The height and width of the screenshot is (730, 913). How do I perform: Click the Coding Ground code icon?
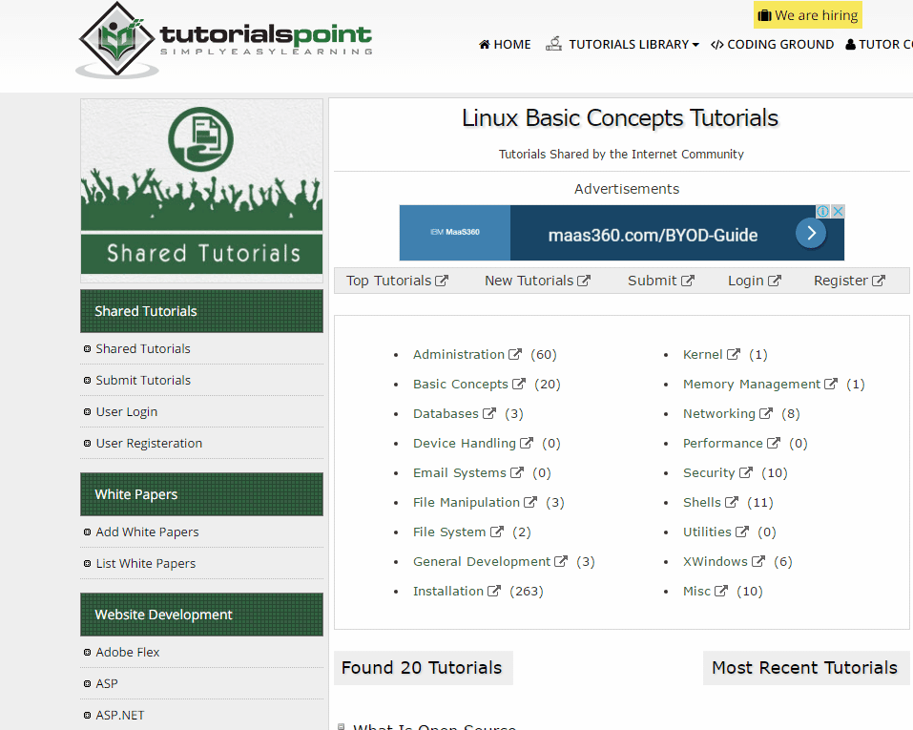tap(717, 45)
